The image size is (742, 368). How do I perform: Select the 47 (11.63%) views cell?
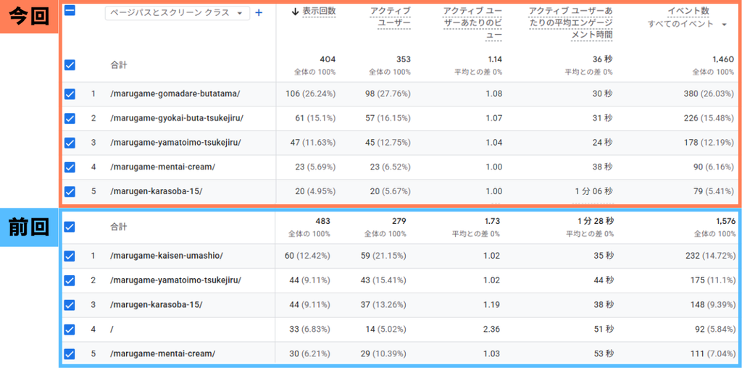click(x=313, y=143)
